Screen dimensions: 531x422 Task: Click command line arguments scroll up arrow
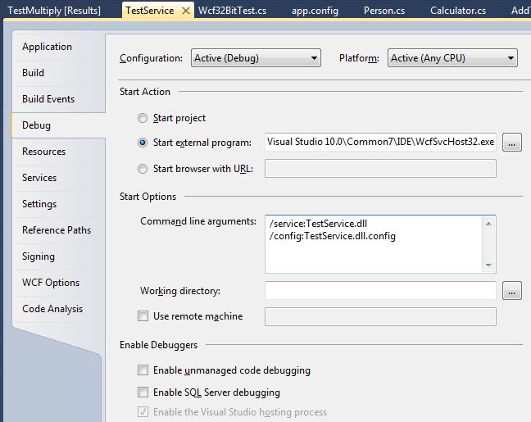point(488,224)
